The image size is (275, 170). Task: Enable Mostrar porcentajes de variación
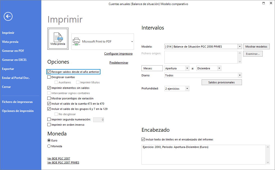click(49, 98)
